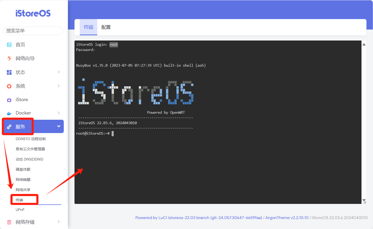Click in the 搜索菜单 search field
This screenshot has width=373, height=229.
[x=33, y=31]
